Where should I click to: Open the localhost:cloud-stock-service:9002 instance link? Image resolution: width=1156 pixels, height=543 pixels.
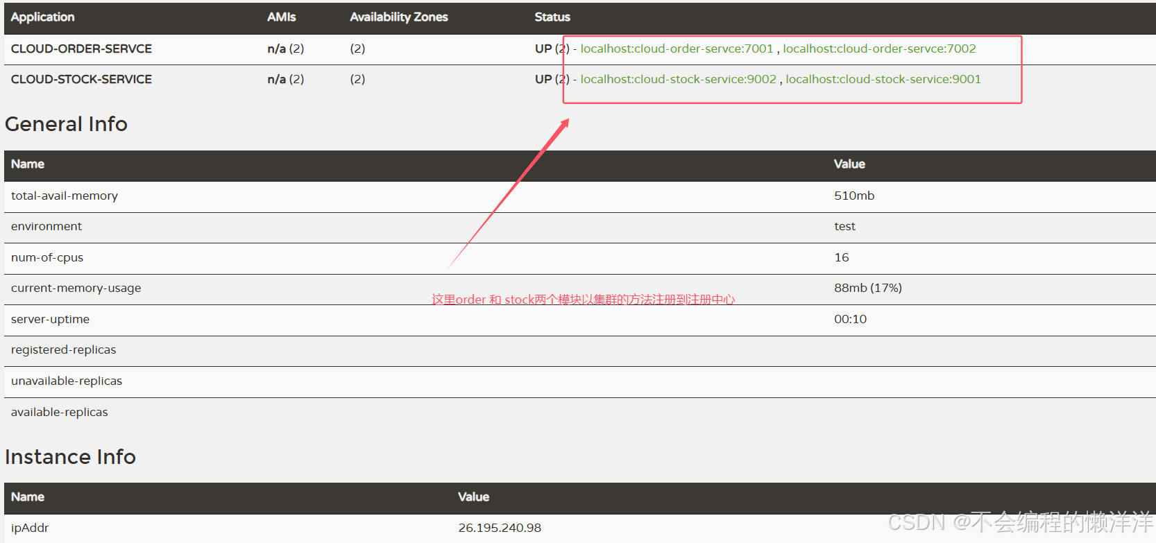pos(679,79)
